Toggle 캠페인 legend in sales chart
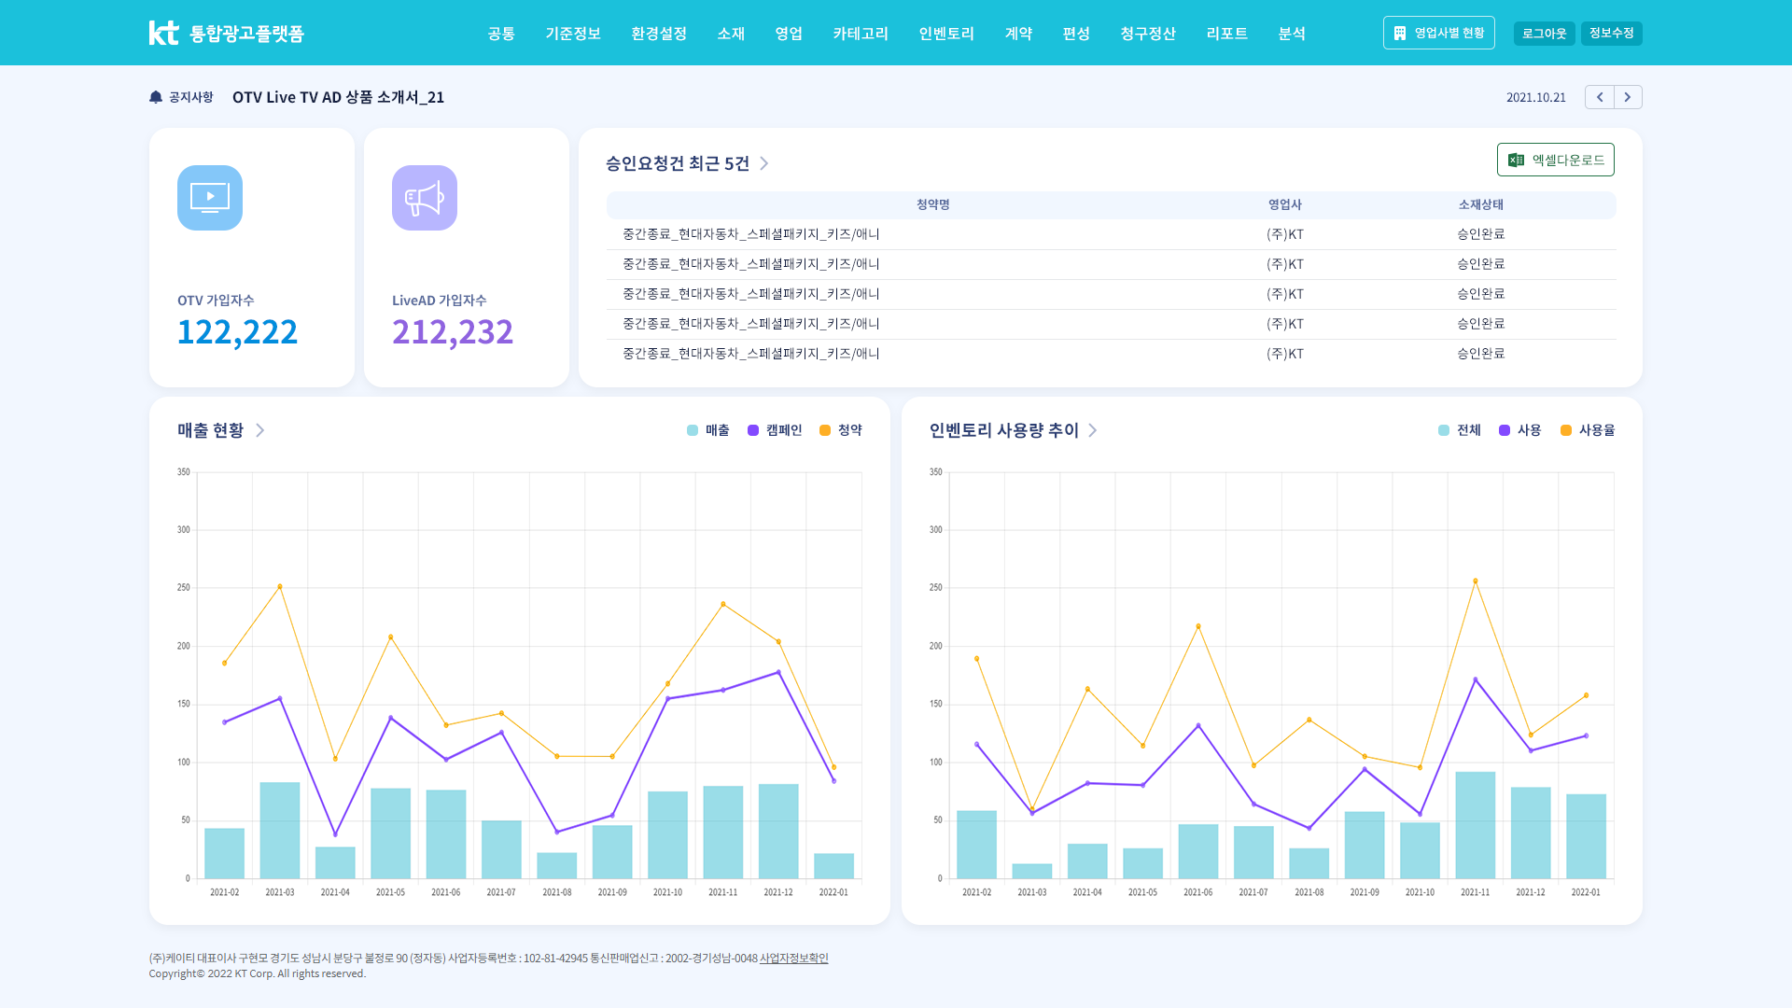1792x1008 pixels. point(775,430)
